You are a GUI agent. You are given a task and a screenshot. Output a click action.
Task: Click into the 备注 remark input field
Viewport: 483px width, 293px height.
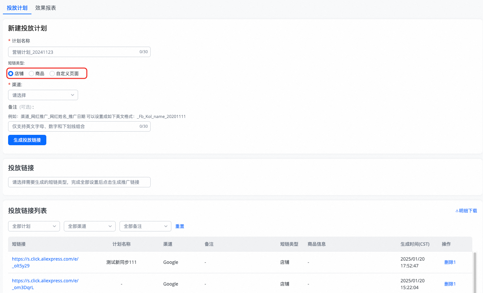pyautogui.click(x=75, y=126)
